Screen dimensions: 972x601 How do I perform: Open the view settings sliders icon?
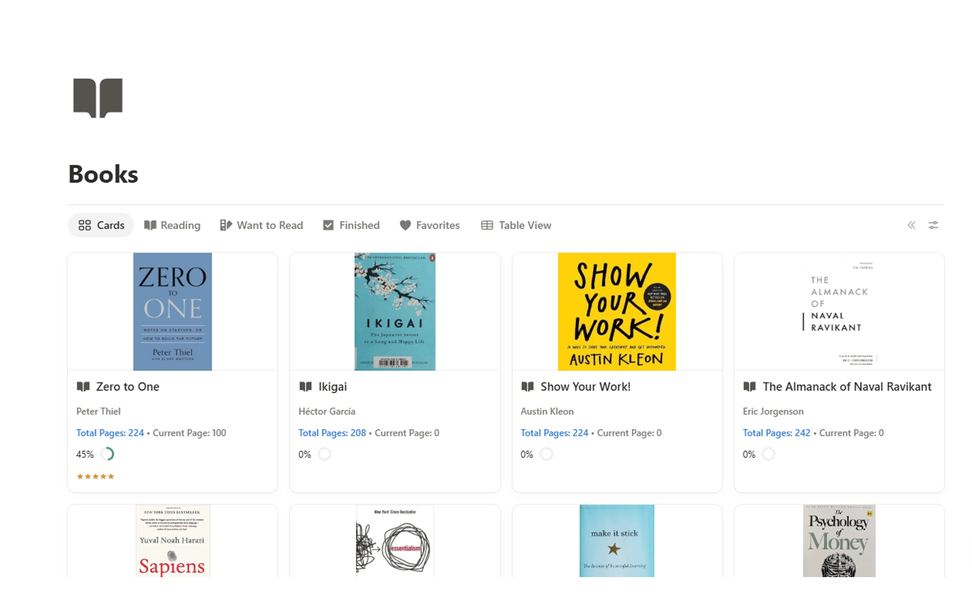pyautogui.click(x=933, y=225)
